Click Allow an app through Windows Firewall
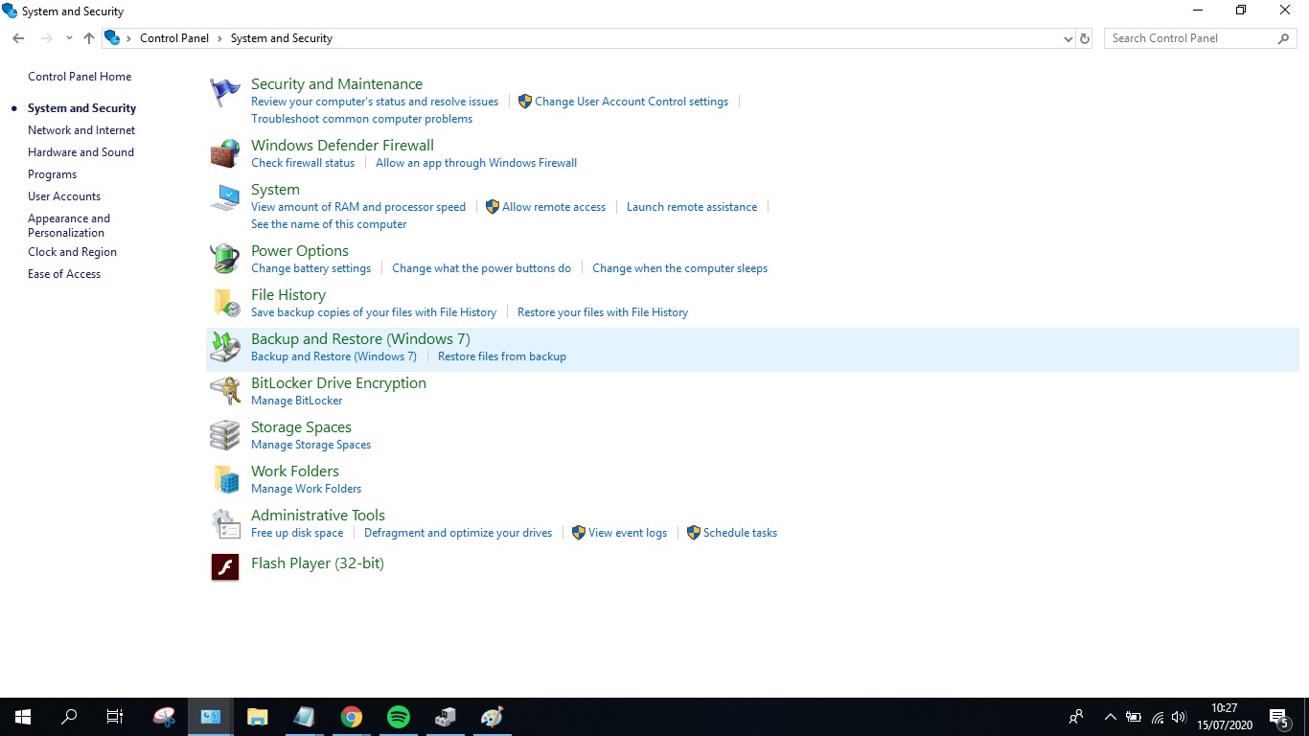Image resolution: width=1309 pixels, height=736 pixels. pos(476,163)
